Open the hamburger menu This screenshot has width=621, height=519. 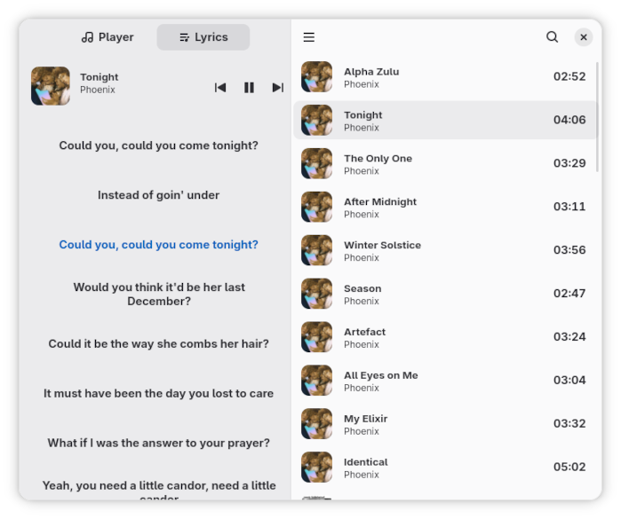tap(309, 37)
